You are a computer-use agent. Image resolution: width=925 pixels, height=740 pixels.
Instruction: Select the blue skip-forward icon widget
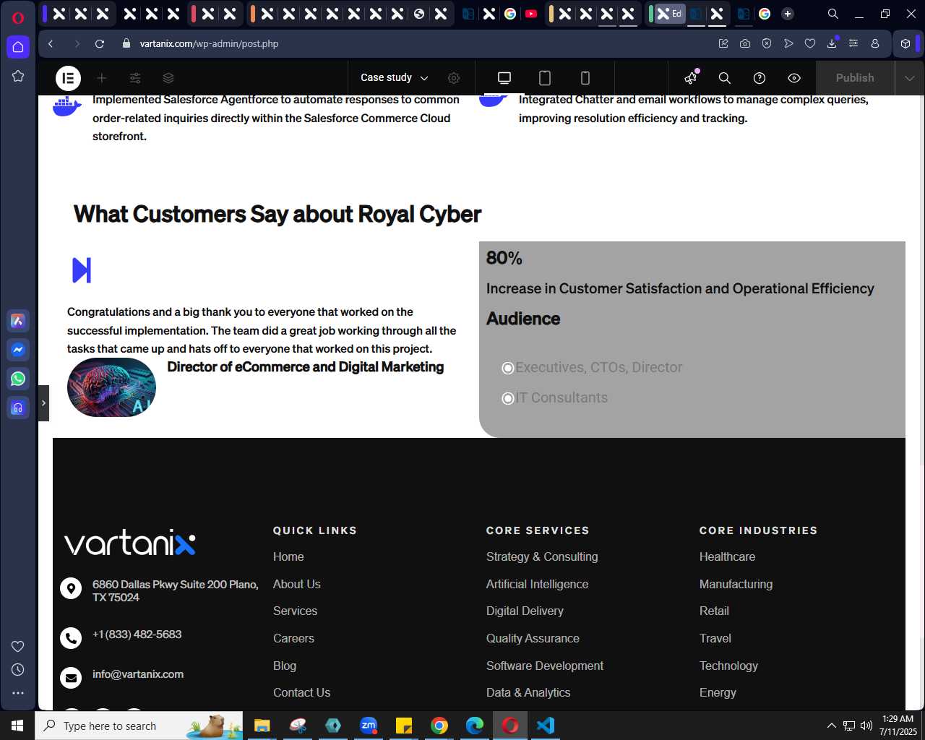[x=82, y=270]
